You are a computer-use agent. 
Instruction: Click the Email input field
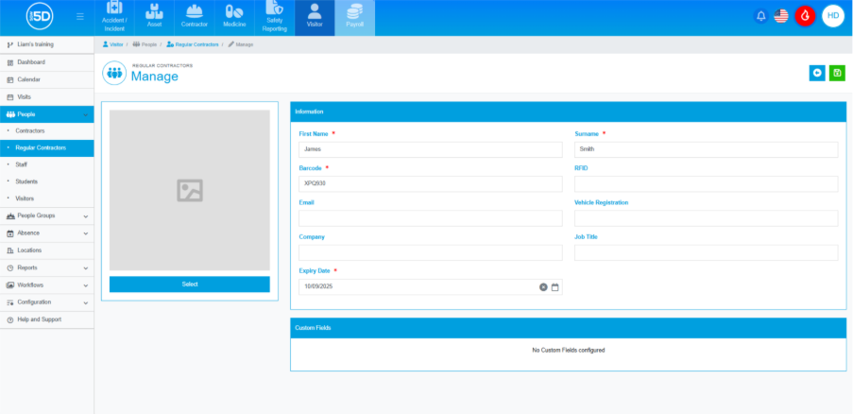coord(430,218)
